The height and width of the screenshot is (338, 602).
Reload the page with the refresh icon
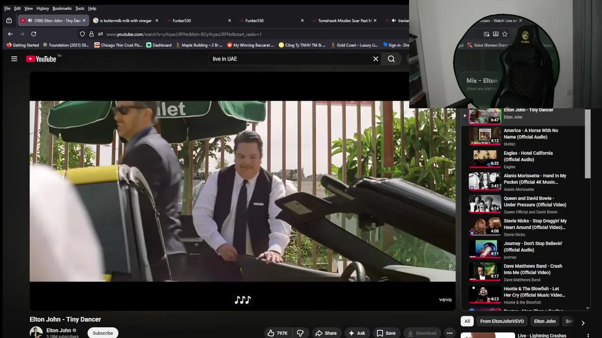tap(33, 34)
